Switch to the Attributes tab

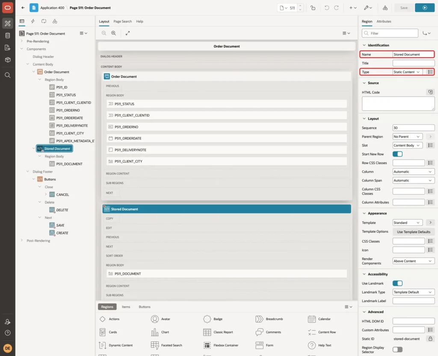click(384, 21)
